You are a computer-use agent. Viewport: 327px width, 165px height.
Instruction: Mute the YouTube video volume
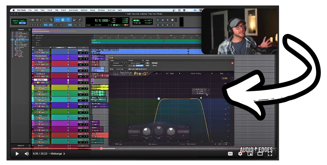coord(27,154)
